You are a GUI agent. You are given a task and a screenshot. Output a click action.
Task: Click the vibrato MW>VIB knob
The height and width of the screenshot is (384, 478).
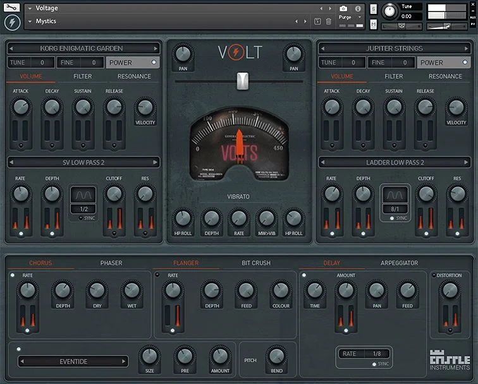(266, 219)
